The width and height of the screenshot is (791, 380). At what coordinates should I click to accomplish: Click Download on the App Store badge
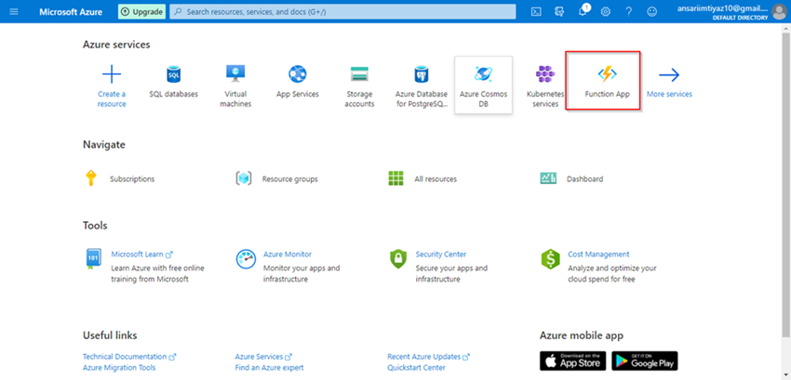tap(572, 360)
